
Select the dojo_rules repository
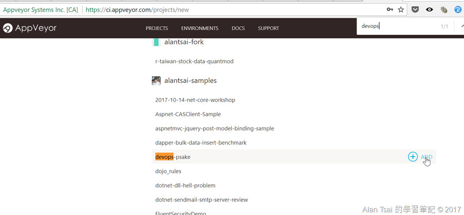(x=168, y=171)
